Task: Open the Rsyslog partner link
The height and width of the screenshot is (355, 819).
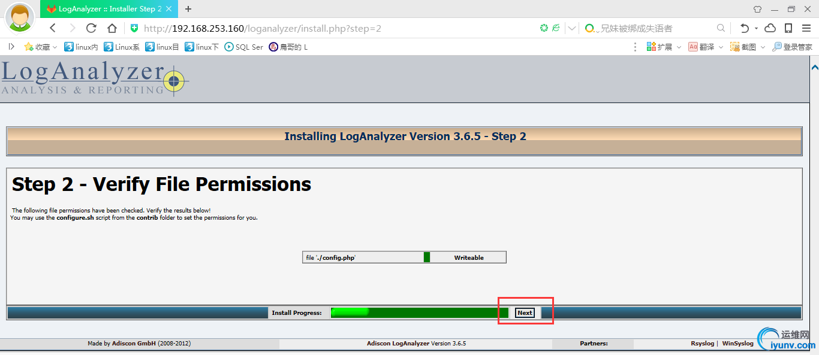Action: [x=702, y=344]
